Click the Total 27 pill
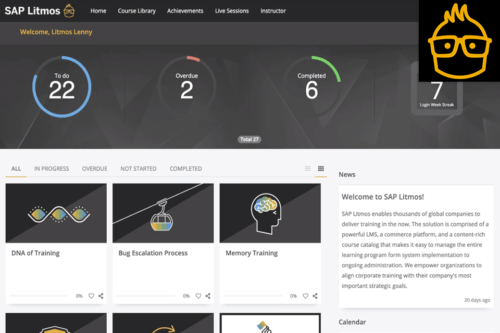The width and height of the screenshot is (500, 333). tap(249, 139)
